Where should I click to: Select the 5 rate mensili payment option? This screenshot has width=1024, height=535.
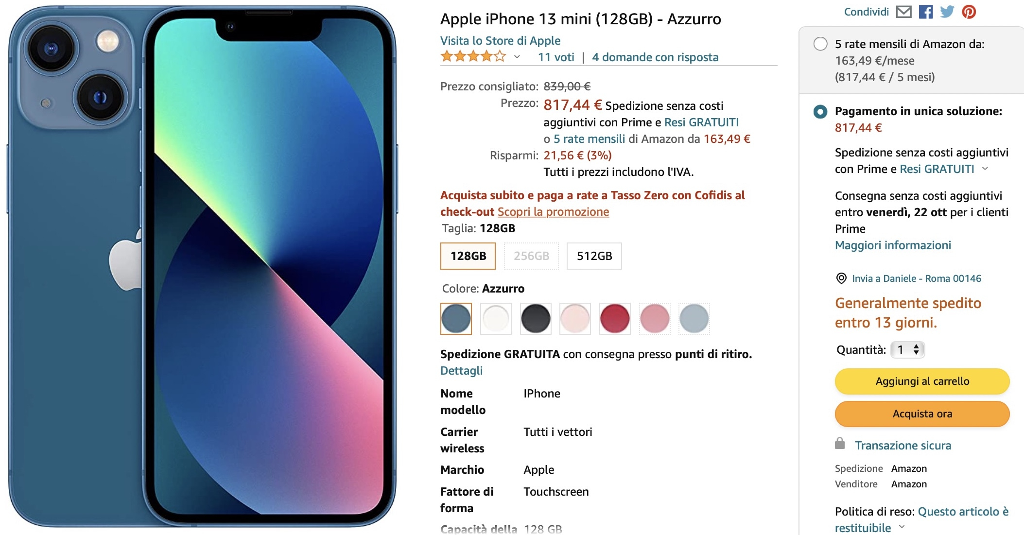point(820,44)
